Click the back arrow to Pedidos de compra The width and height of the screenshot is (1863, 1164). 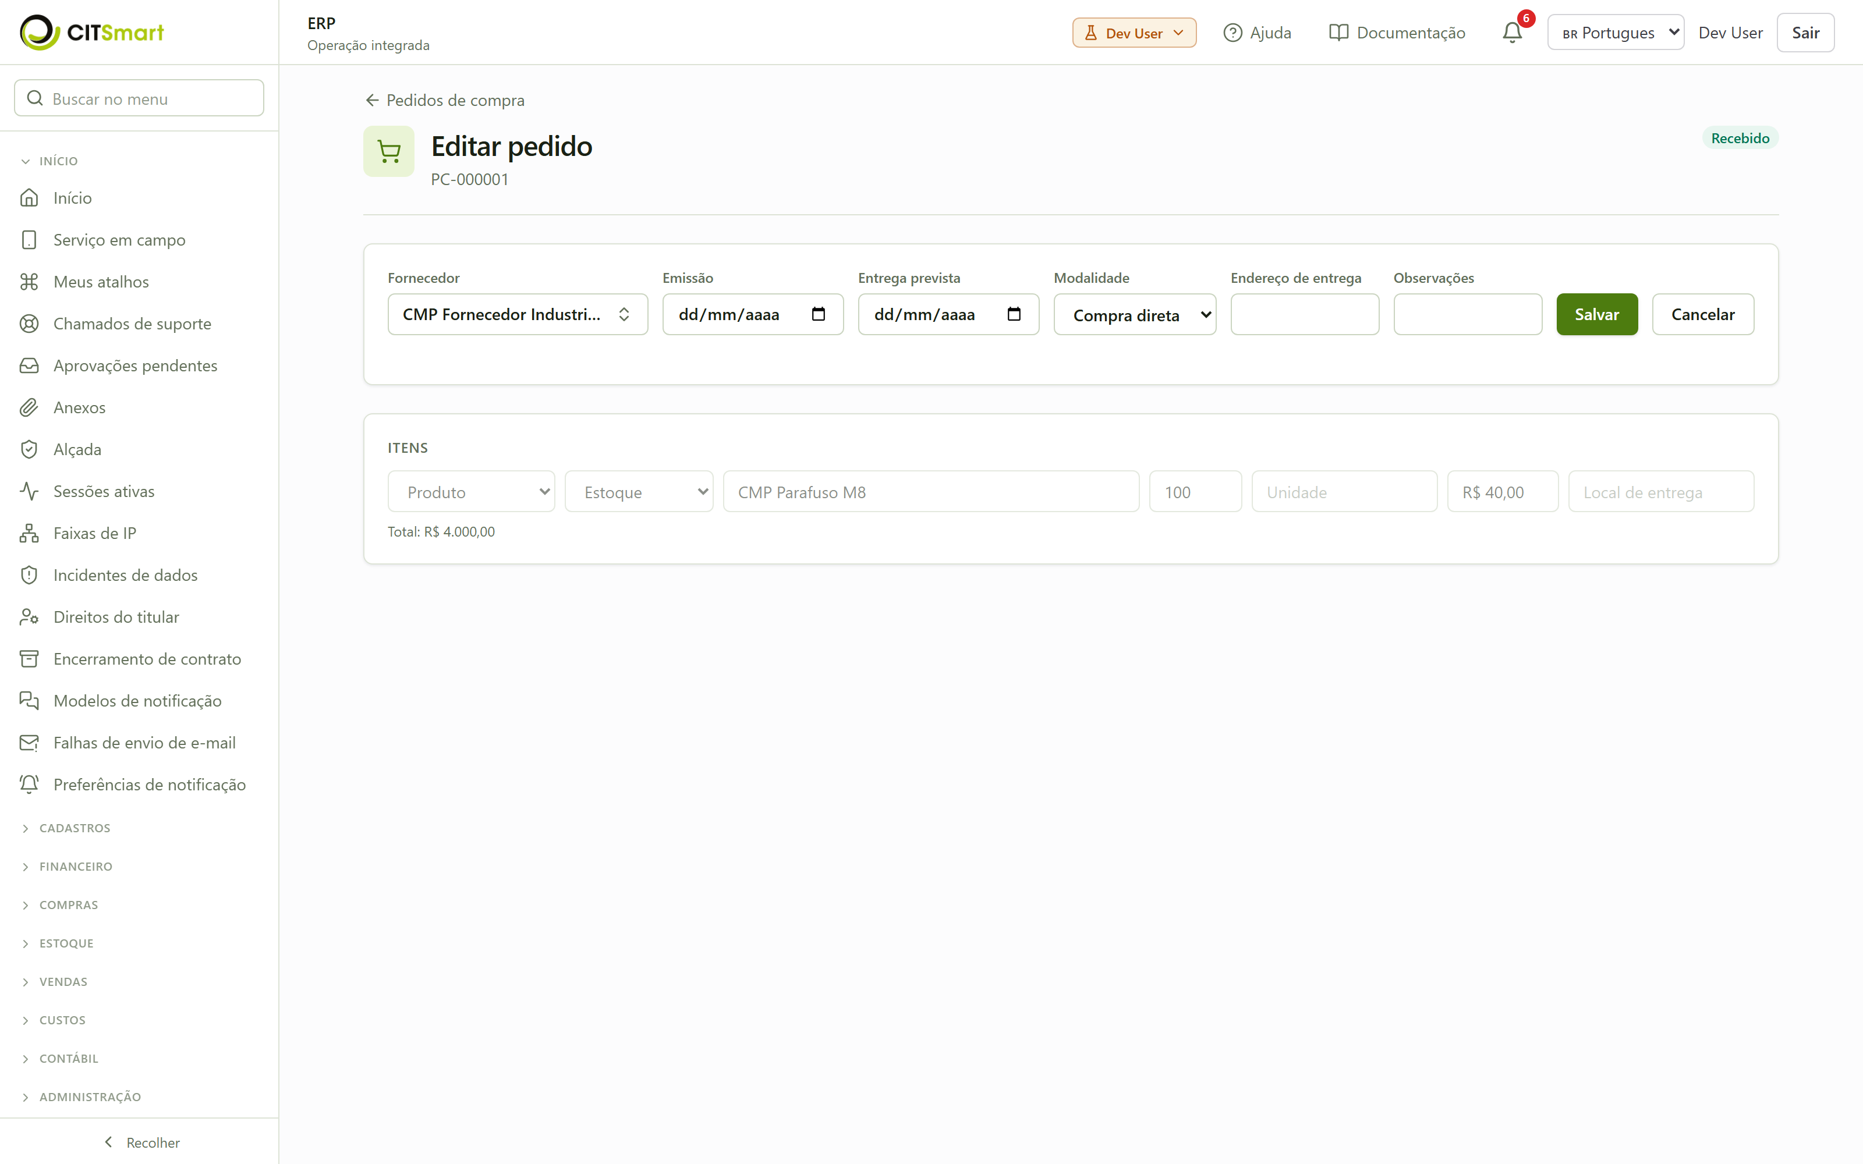coord(372,100)
